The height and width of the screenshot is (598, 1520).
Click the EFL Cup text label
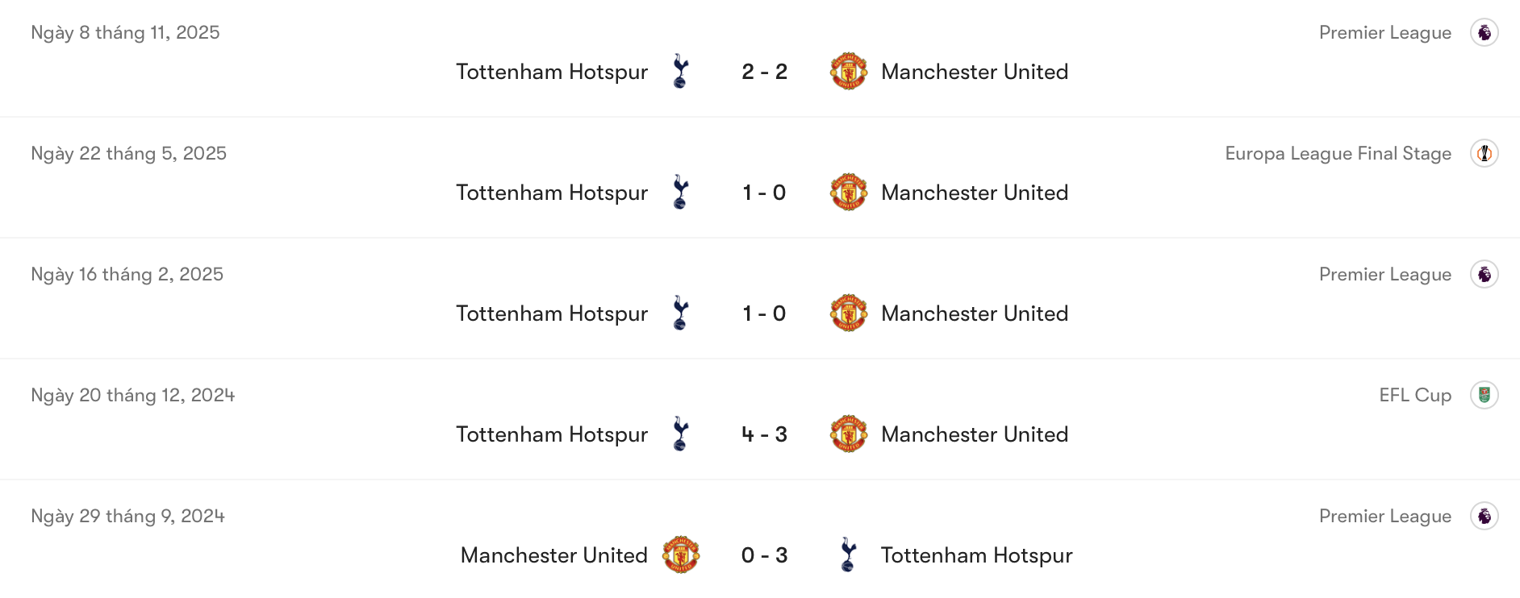pos(1414,396)
